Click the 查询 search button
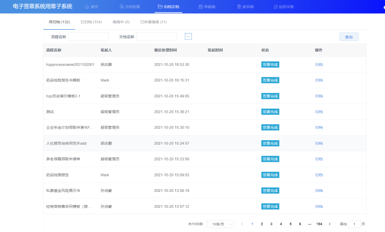 tap(349, 37)
